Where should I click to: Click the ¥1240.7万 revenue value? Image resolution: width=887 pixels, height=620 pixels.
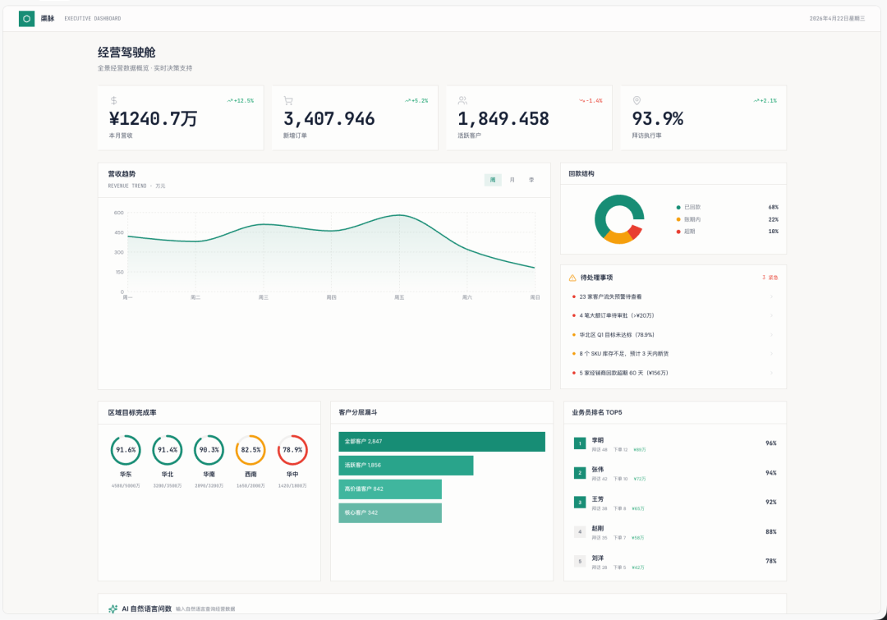[x=153, y=119]
